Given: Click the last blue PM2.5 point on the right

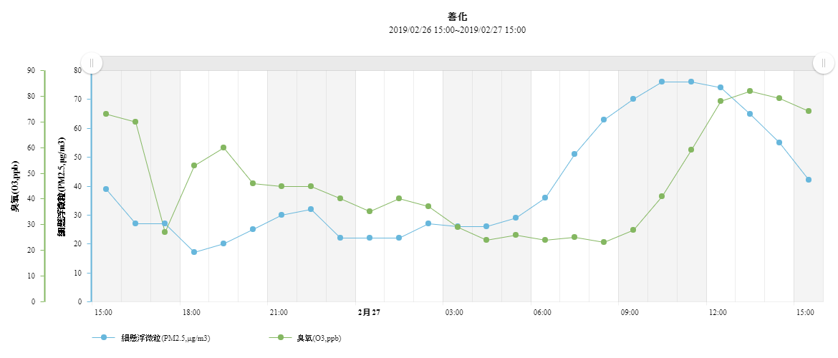Looking at the screenshot, I should (x=809, y=180).
